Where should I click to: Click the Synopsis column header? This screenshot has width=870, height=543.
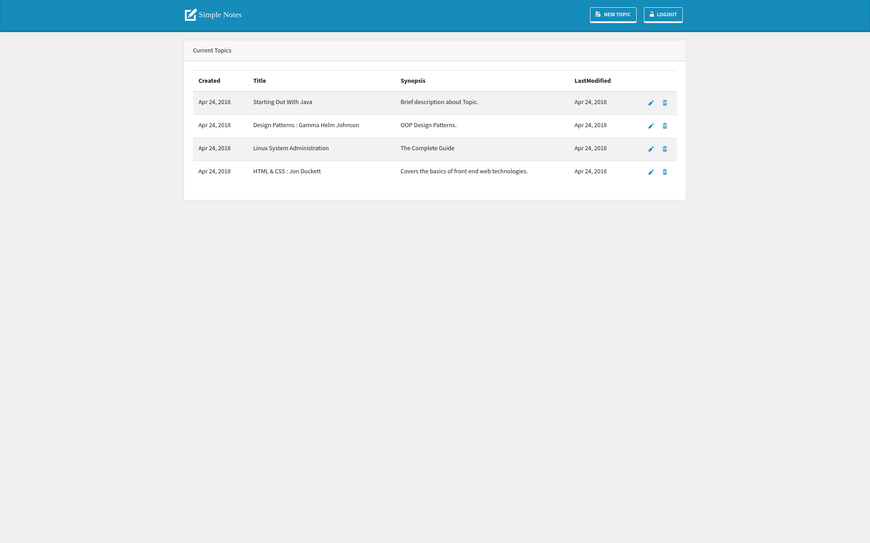tap(412, 81)
